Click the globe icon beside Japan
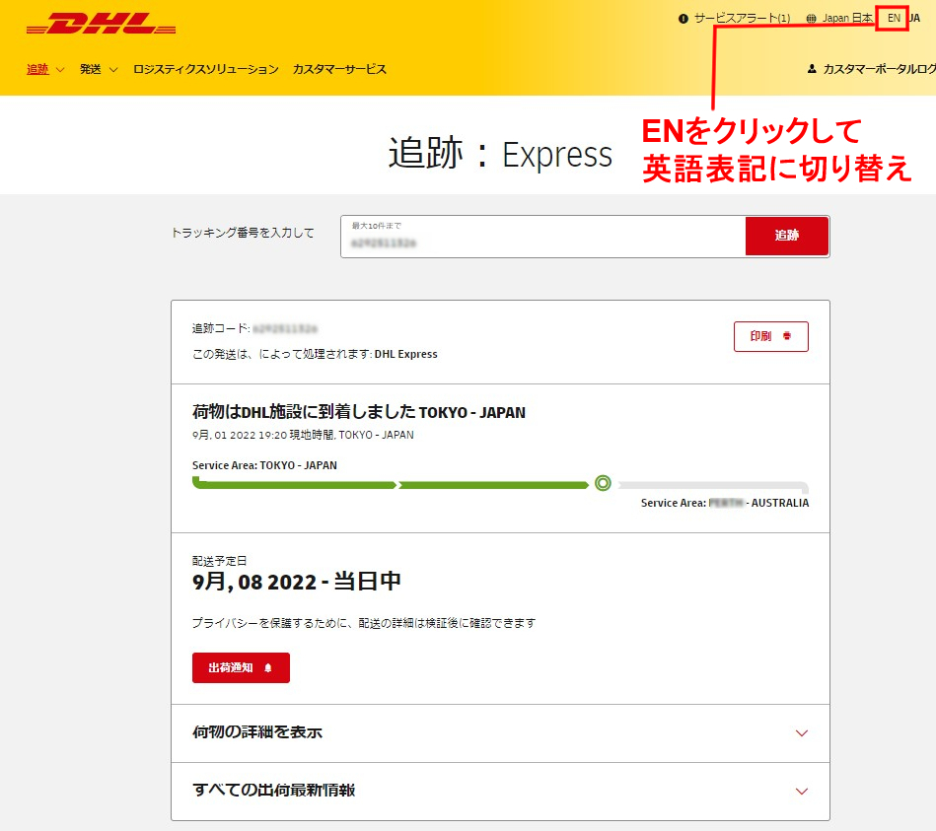Image resolution: width=936 pixels, height=831 pixels. tap(812, 19)
